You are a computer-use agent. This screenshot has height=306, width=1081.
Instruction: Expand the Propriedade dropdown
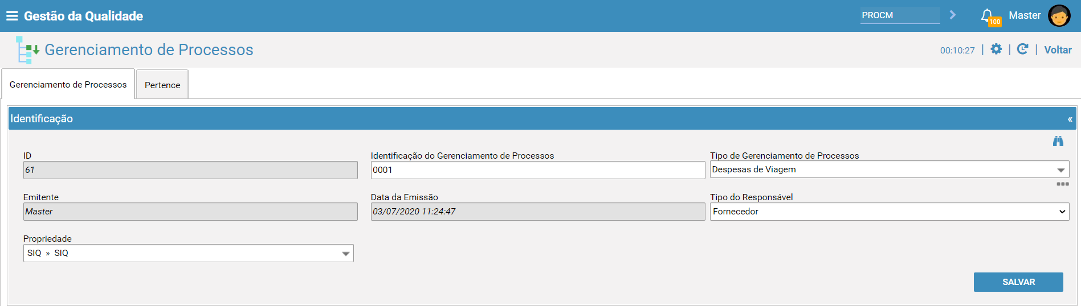(x=189, y=253)
